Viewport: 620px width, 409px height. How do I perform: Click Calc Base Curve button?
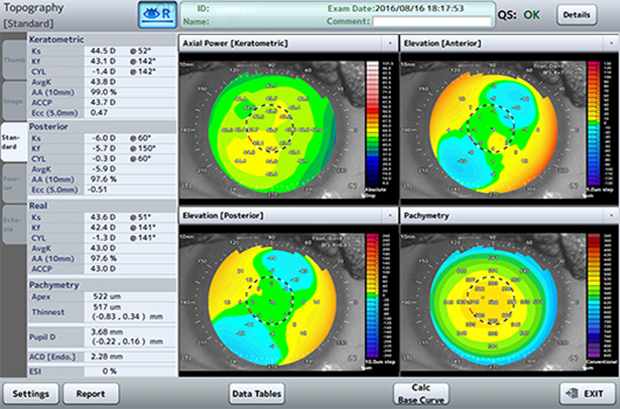point(421,394)
